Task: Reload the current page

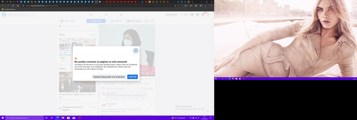Action: [13, 6]
